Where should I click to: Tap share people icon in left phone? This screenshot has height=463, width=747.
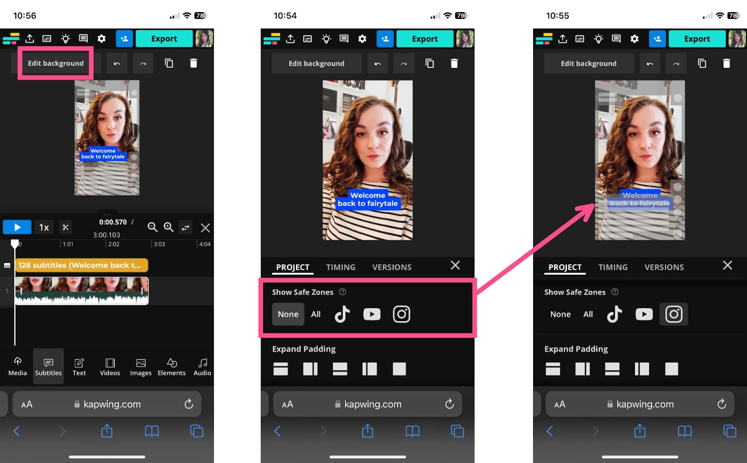[x=124, y=39]
